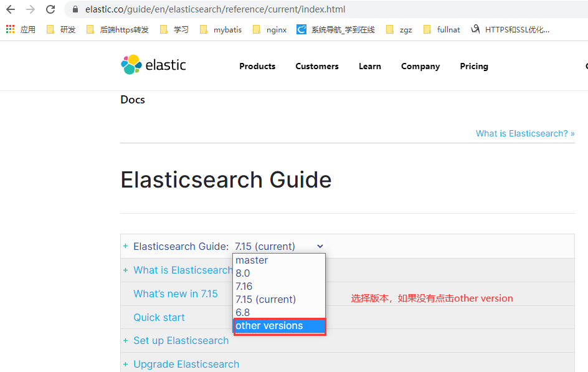Select version 7.16 in dropdown list
Image resolution: width=588 pixels, height=372 pixels.
click(x=279, y=287)
